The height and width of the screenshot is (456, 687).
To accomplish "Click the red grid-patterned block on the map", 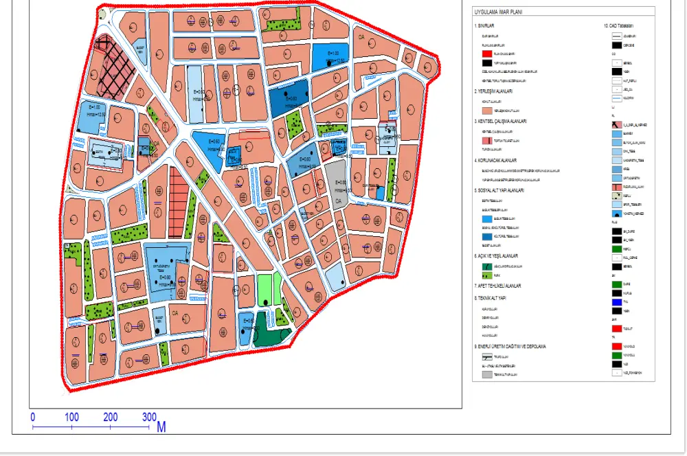I will [179, 203].
